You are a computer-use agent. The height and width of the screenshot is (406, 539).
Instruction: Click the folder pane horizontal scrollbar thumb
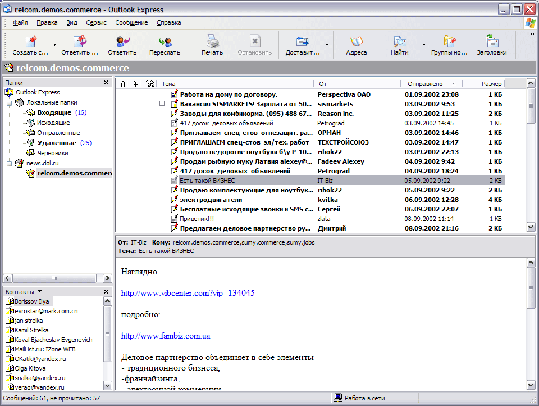(x=54, y=278)
